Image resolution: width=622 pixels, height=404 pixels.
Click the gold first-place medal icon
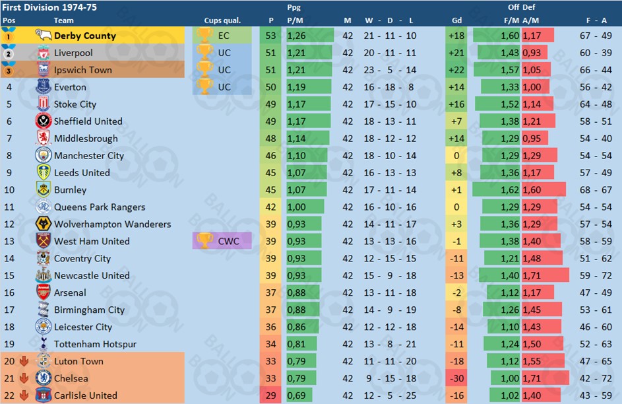click(x=9, y=36)
